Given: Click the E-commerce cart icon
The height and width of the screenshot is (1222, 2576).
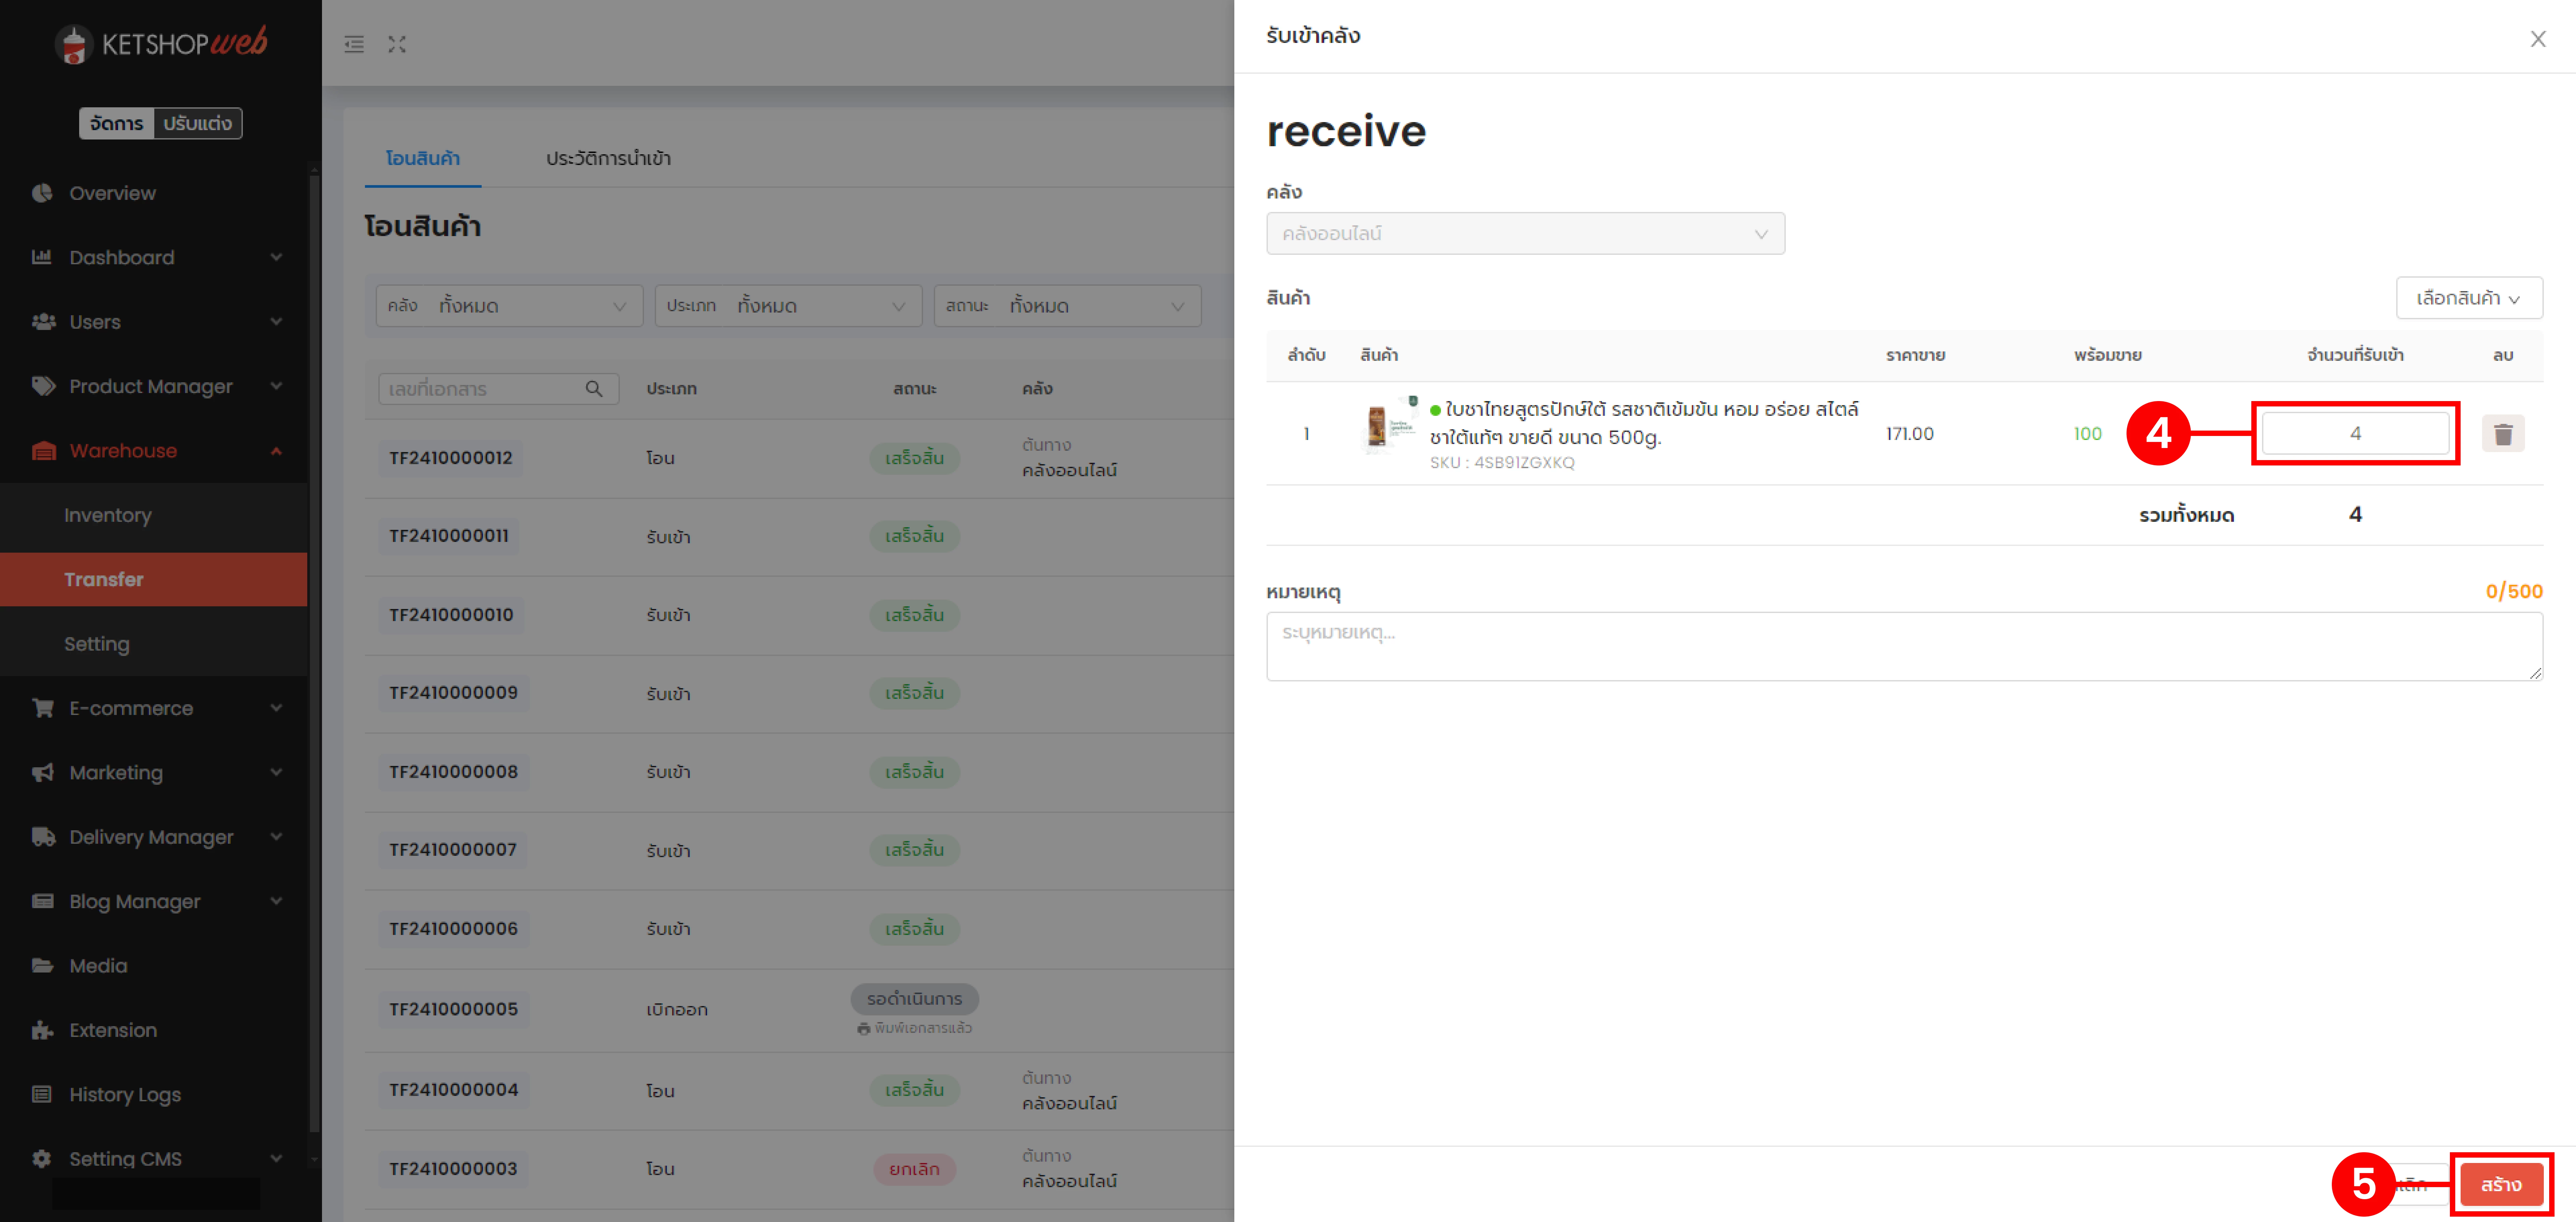Looking at the screenshot, I should tap(43, 708).
